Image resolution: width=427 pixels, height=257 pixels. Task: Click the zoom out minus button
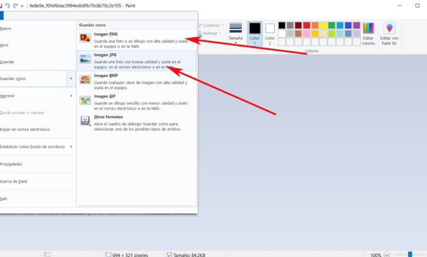(x=386, y=255)
